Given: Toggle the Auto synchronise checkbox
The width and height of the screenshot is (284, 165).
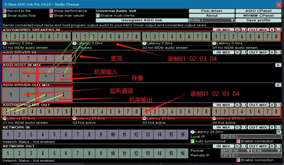Looking at the screenshot, I should tap(192, 141).
